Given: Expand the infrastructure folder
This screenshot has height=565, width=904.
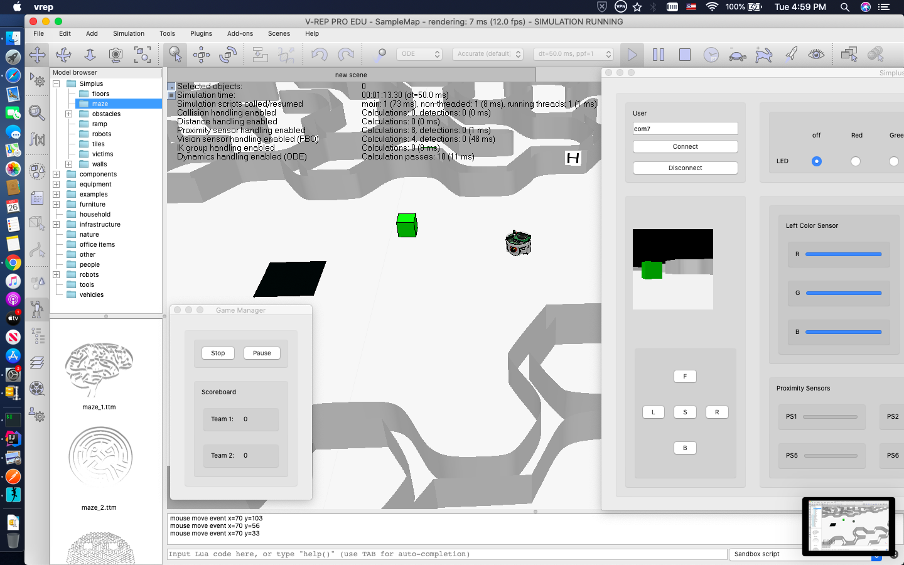Looking at the screenshot, I should (x=56, y=224).
